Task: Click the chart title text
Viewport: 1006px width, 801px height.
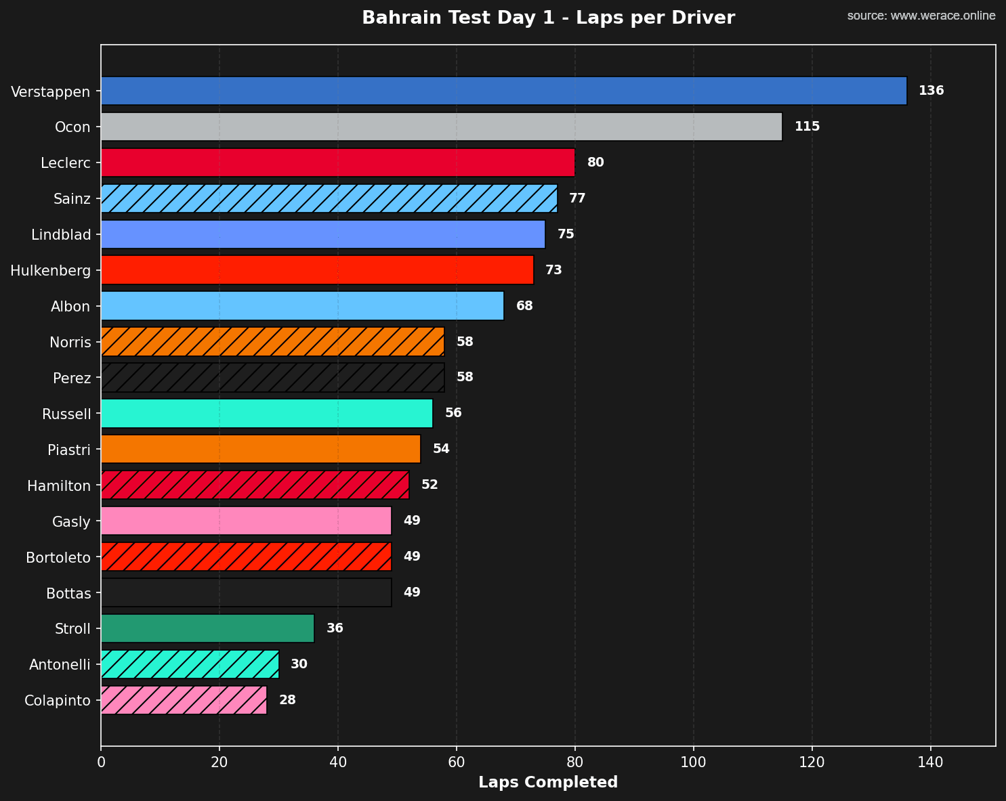Action: point(548,17)
